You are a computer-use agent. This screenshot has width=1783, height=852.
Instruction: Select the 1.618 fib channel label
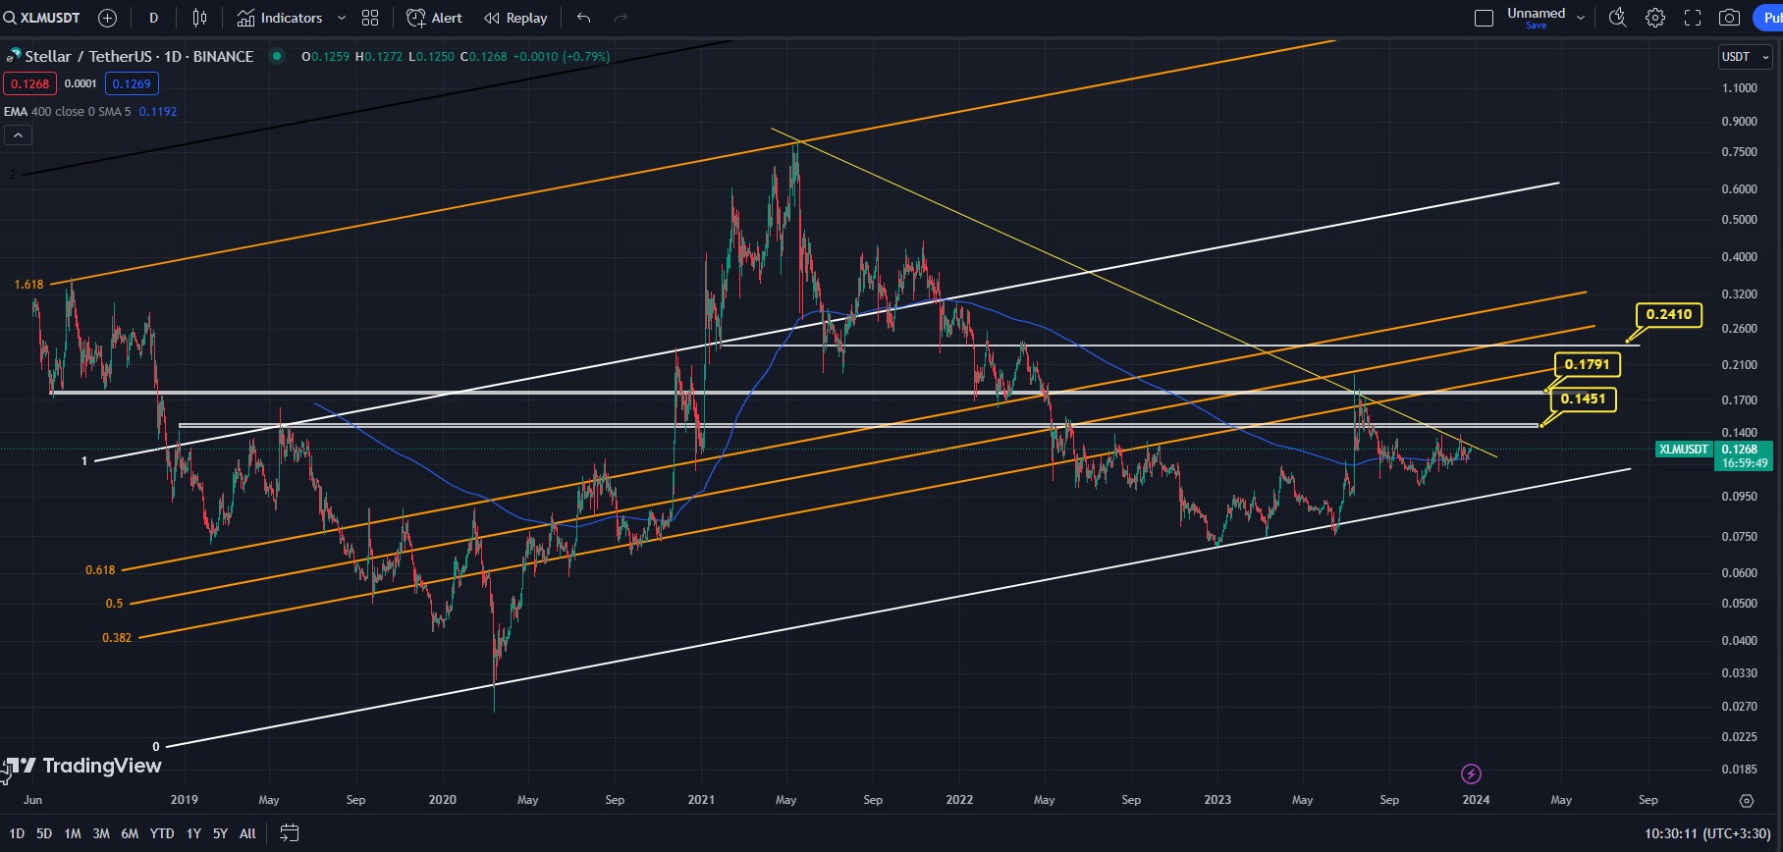(x=28, y=285)
